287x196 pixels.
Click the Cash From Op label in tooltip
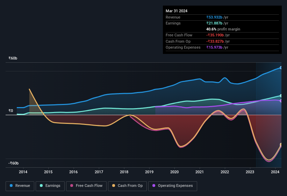coord(178,41)
